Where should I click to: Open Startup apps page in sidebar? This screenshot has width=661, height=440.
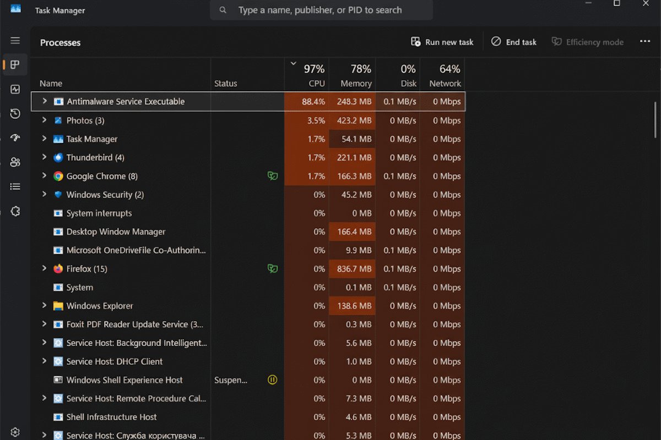[x=15, y=138]
